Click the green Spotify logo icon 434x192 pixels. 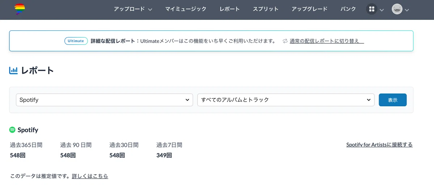(12, 130)
